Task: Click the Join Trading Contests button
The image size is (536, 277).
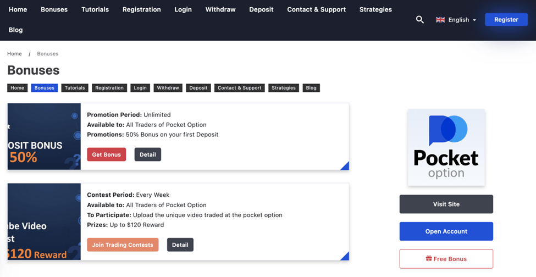Action: 123,245
